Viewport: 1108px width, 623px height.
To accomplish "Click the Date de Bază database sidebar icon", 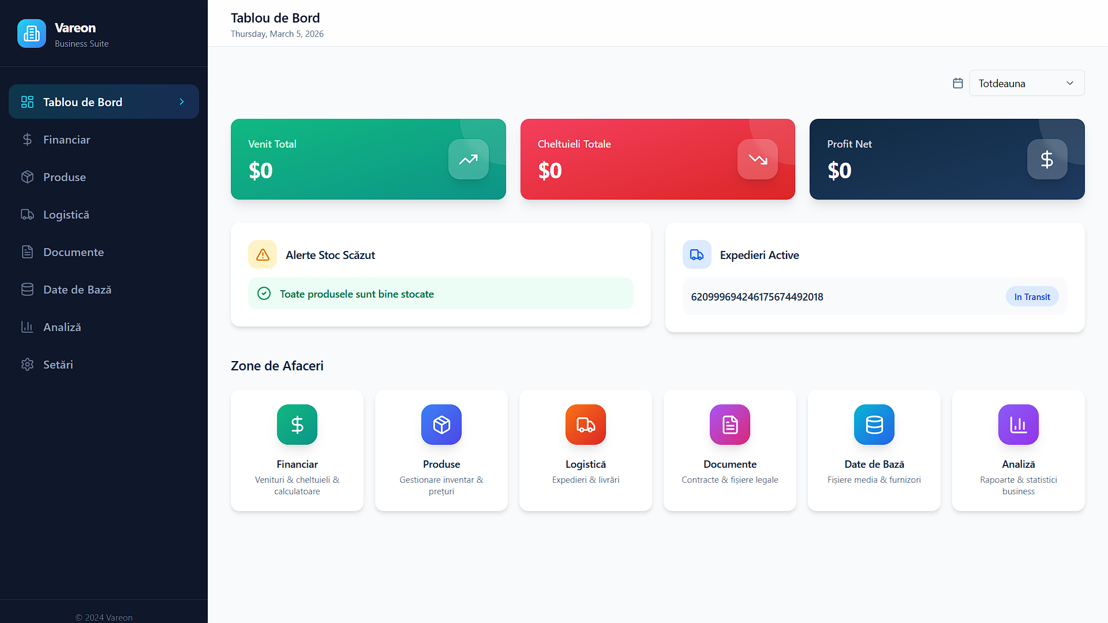I will coord(27,290).
